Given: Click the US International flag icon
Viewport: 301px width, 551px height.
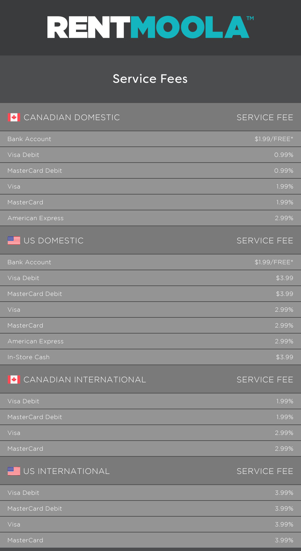Looking at the screenshot, I should coord(14,471).
